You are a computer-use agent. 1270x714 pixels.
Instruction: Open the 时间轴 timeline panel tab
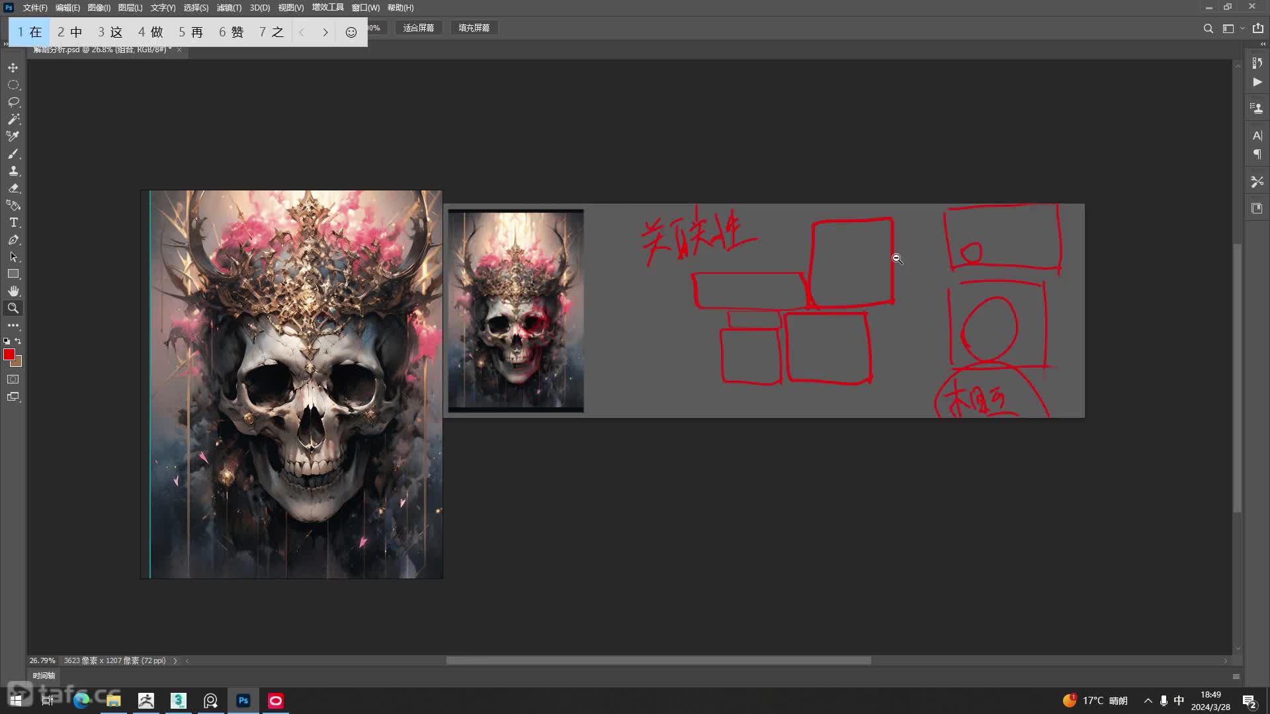44,676
